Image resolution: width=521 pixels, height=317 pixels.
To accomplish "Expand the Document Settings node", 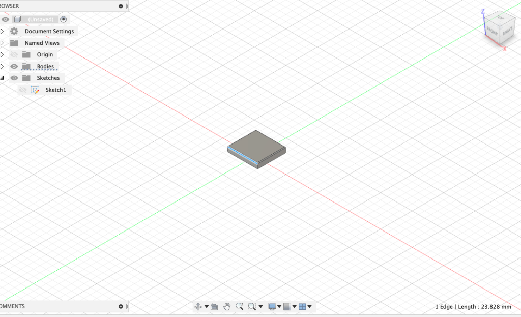I will (3, 32).
